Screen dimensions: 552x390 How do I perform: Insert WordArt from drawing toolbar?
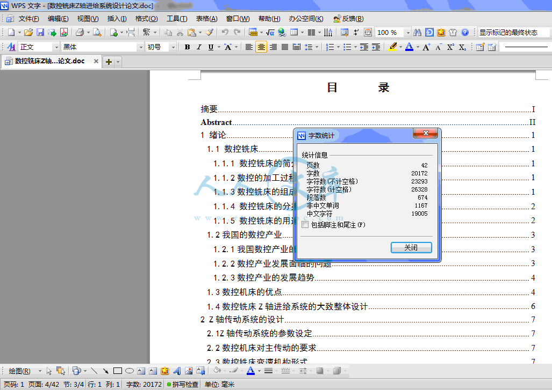177,371
